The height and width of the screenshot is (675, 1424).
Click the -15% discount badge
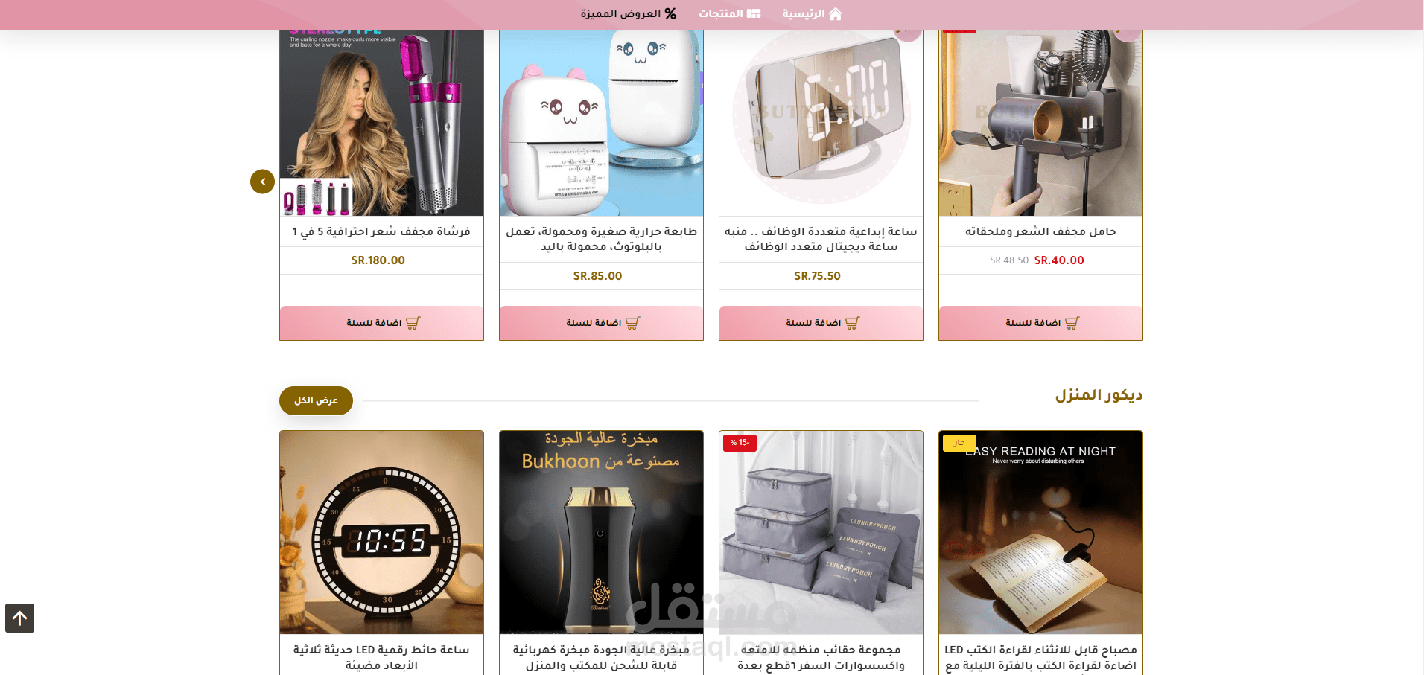740,443
